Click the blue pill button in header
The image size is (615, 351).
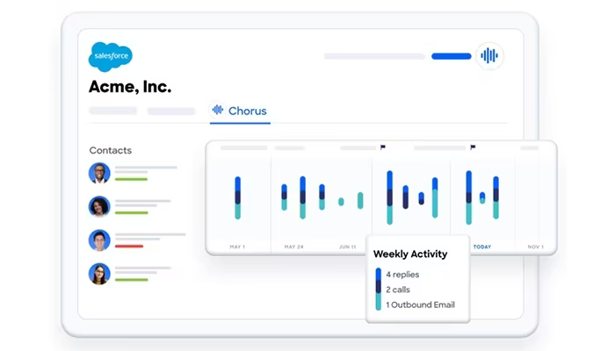[451, 56]
